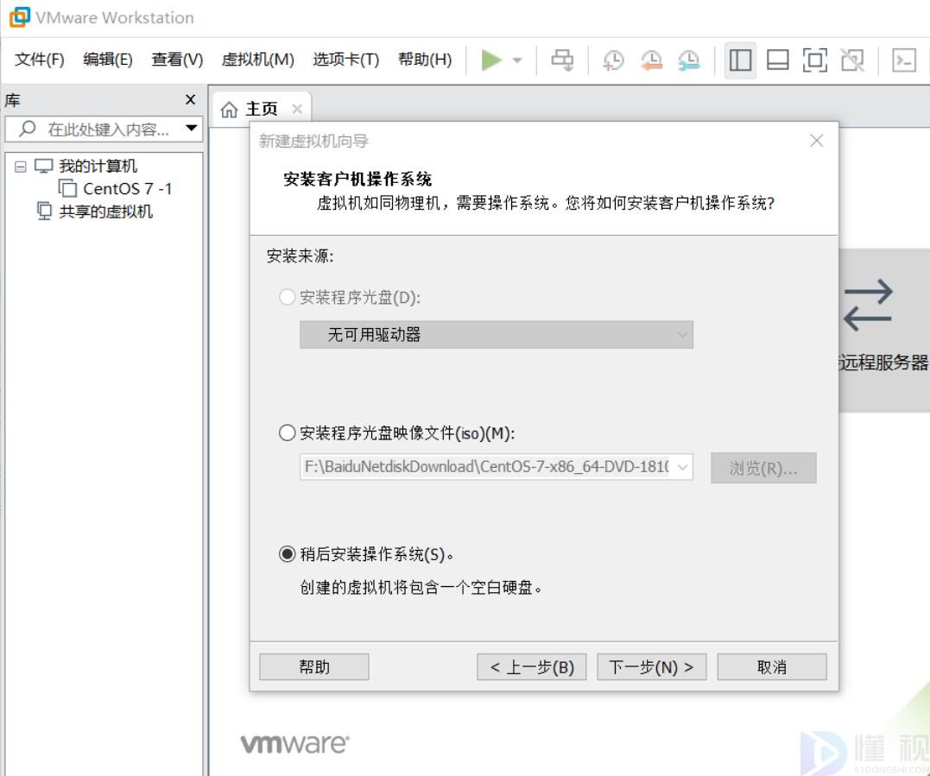Expand the power options dropdown arrow

pyautogui.click(x=517, y=60)
